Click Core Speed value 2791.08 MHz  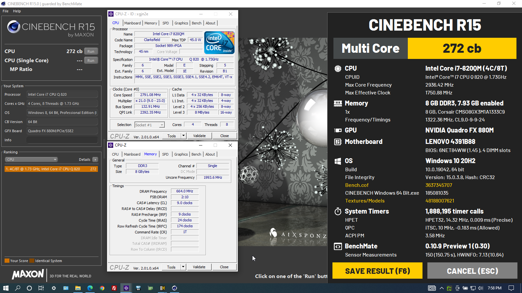tap(150, 95)
